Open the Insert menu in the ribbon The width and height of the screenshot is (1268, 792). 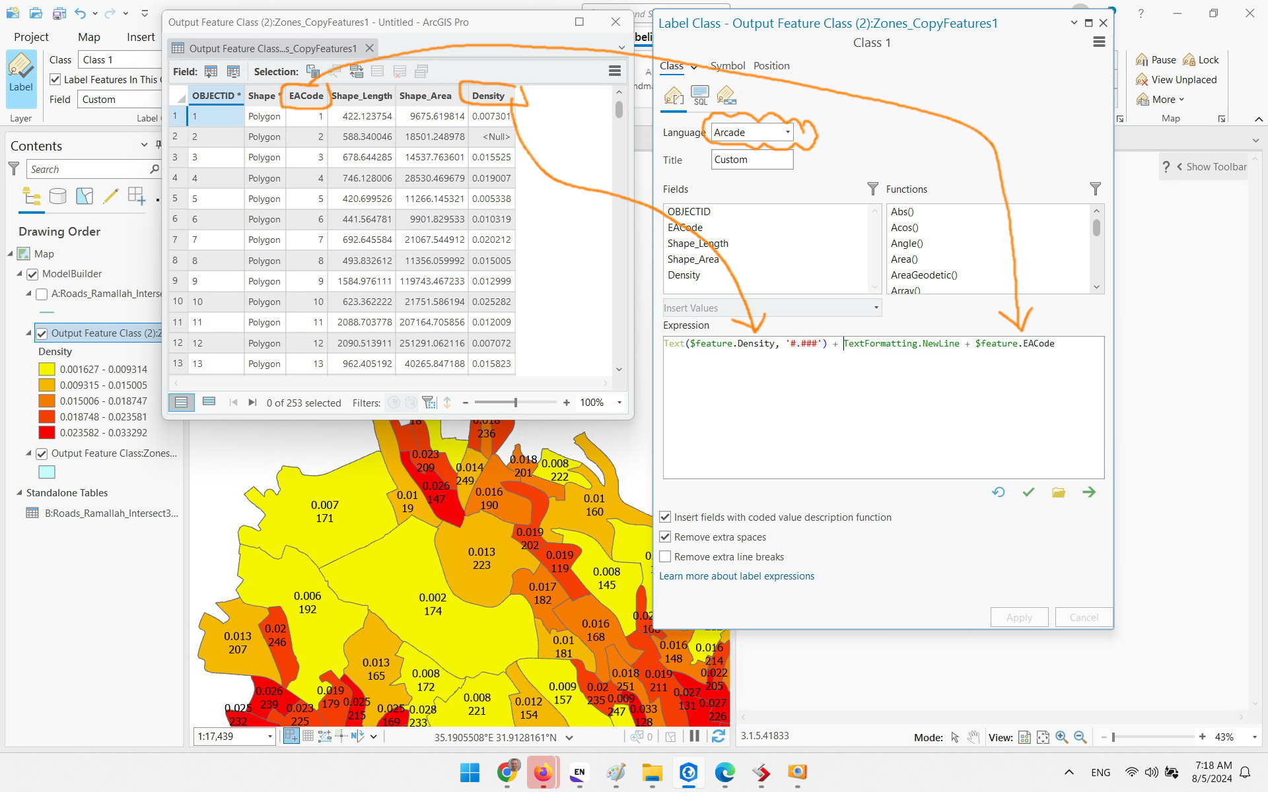point(140,37)
